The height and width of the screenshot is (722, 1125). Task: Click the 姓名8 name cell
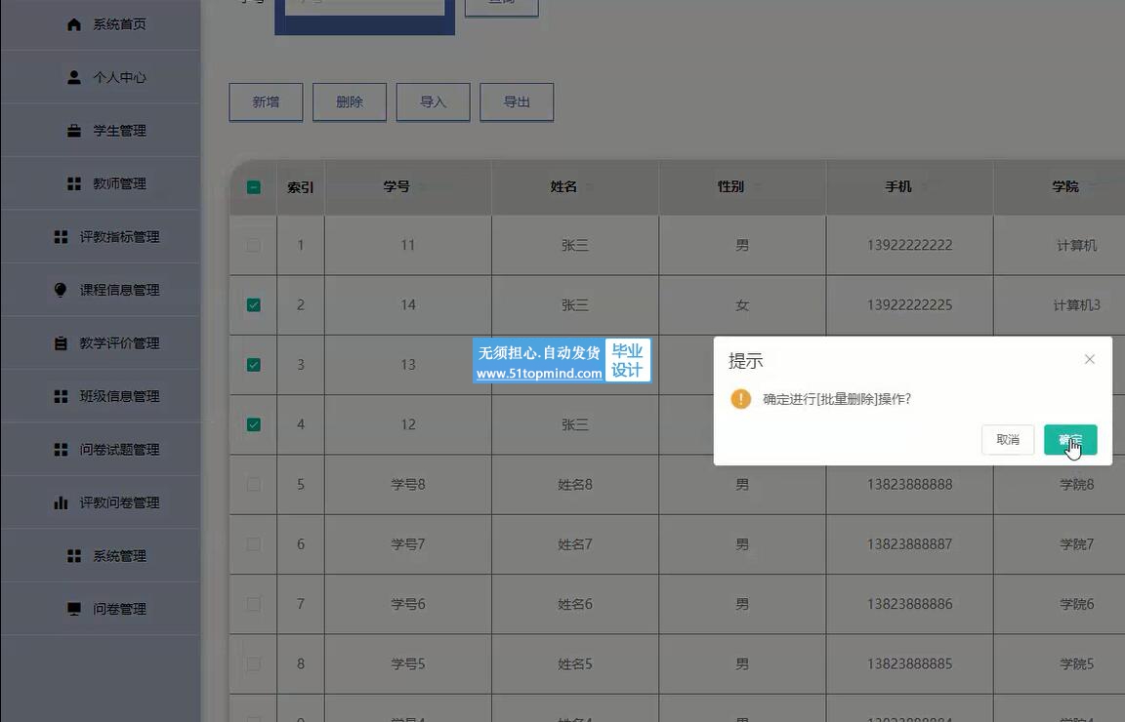point(575,485)
